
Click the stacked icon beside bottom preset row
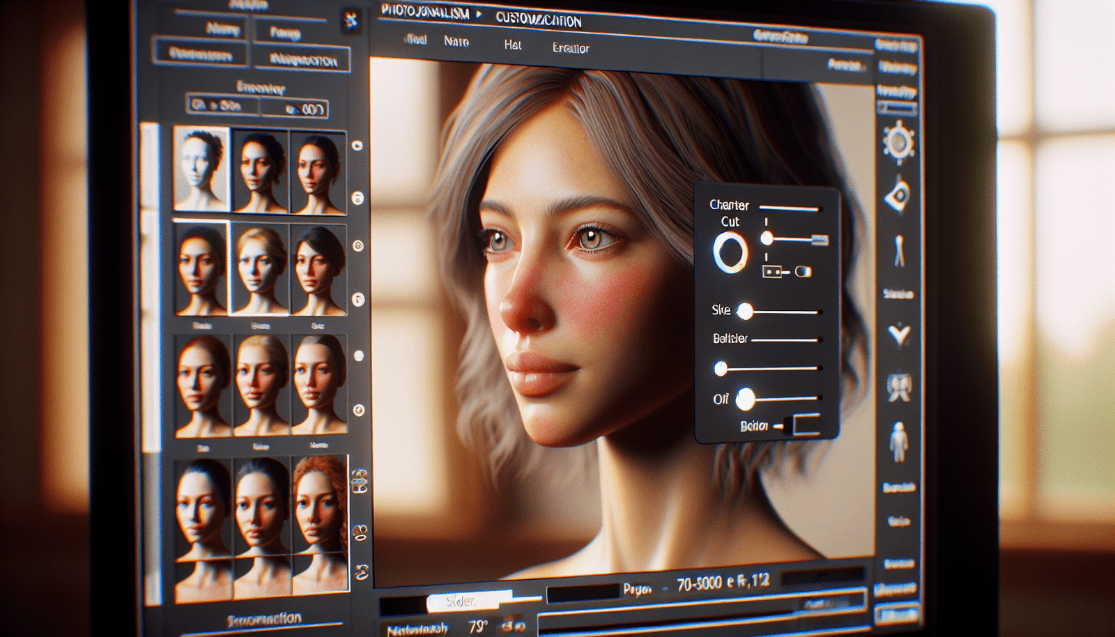click(x=360, y=481)
